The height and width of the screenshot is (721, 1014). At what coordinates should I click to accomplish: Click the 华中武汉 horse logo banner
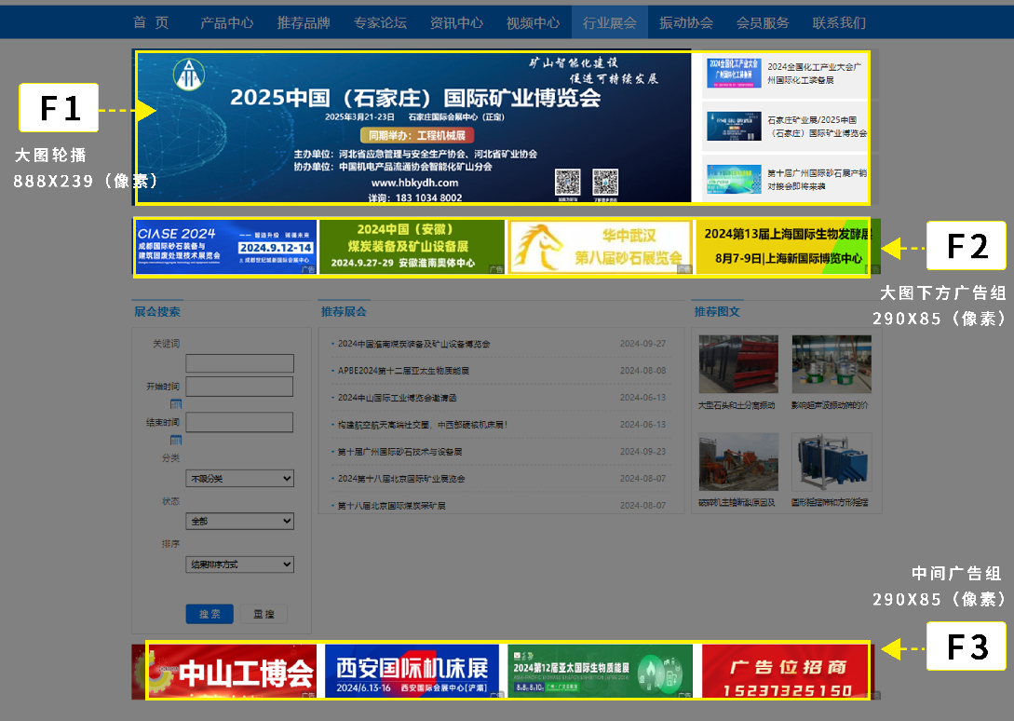[600, 247]
